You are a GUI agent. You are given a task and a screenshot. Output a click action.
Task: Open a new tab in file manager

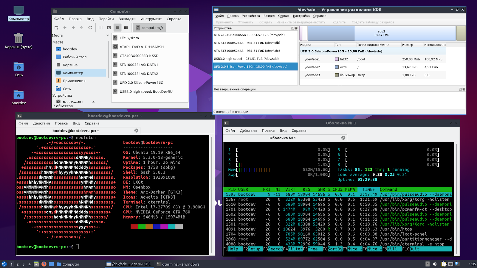56,28
